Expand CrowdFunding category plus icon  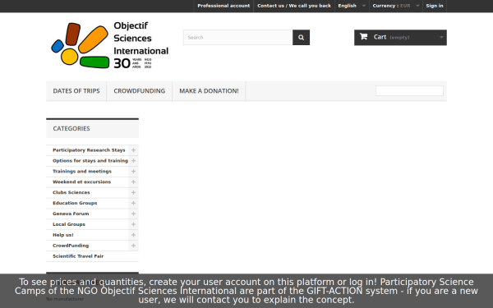133,246
